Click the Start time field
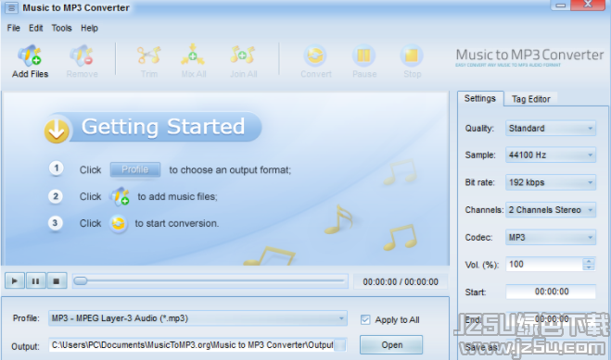The width and height of the screenshot is (611, 360). pyautogui.click(x=551, y=292)
